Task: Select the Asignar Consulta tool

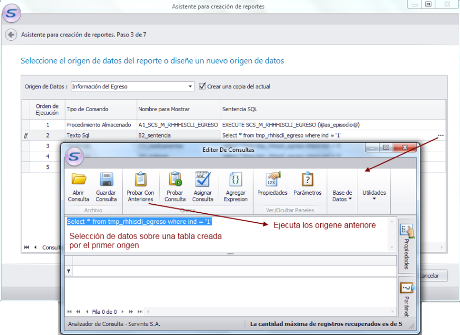Action: (x=202, y=179)
